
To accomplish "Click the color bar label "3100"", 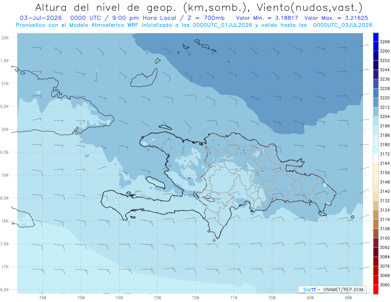I will point(384,238).
